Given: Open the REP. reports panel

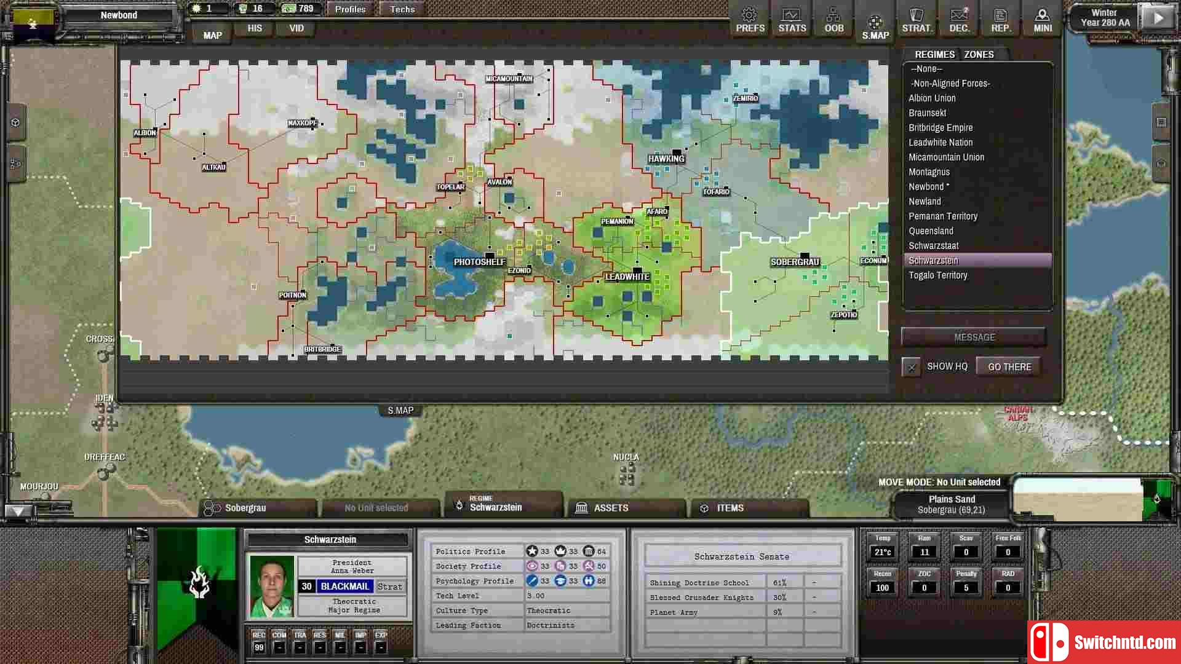Looking at the screenshot, I should pos(1000,20).
